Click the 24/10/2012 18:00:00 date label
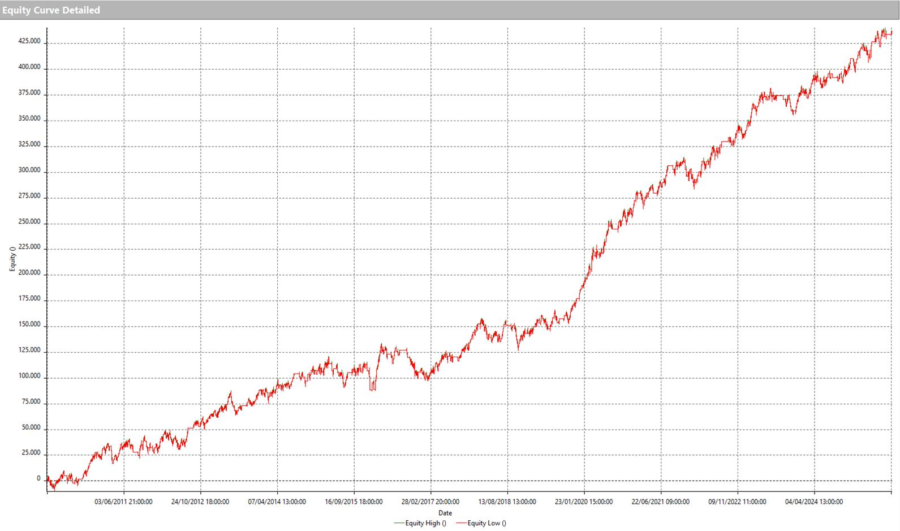This screenshot has width=900, height=531. coord(200,502)
